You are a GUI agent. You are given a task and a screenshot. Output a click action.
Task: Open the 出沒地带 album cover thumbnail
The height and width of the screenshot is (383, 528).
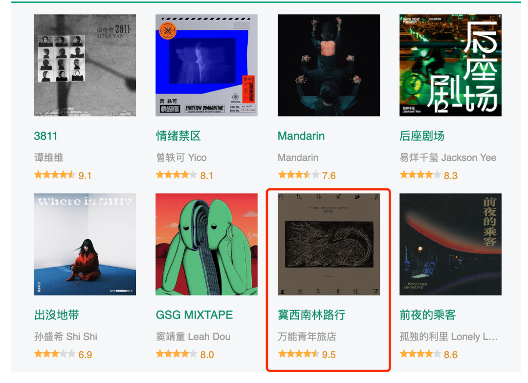[x=85, y=244]
